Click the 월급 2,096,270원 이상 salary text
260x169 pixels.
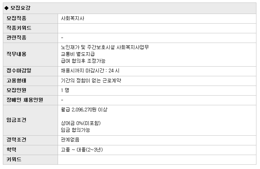(x=84, y=110)
